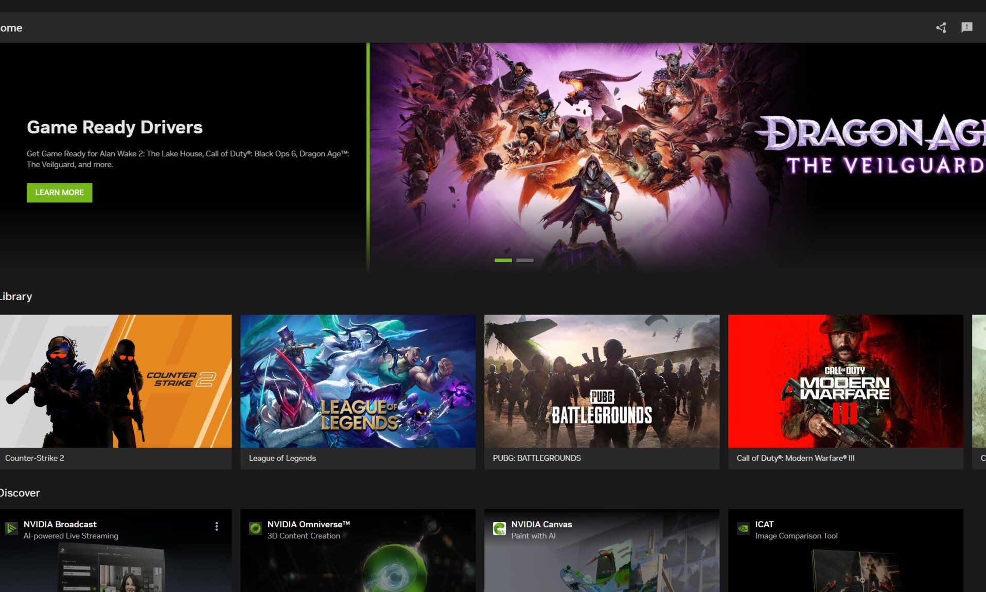The image size is (986, 592).
Task: Click the NVIDIA Canvas app icon
Action: pos(499,529)
